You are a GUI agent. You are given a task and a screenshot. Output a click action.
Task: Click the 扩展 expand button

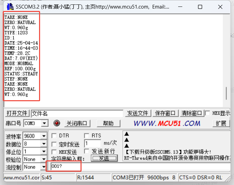221,123
